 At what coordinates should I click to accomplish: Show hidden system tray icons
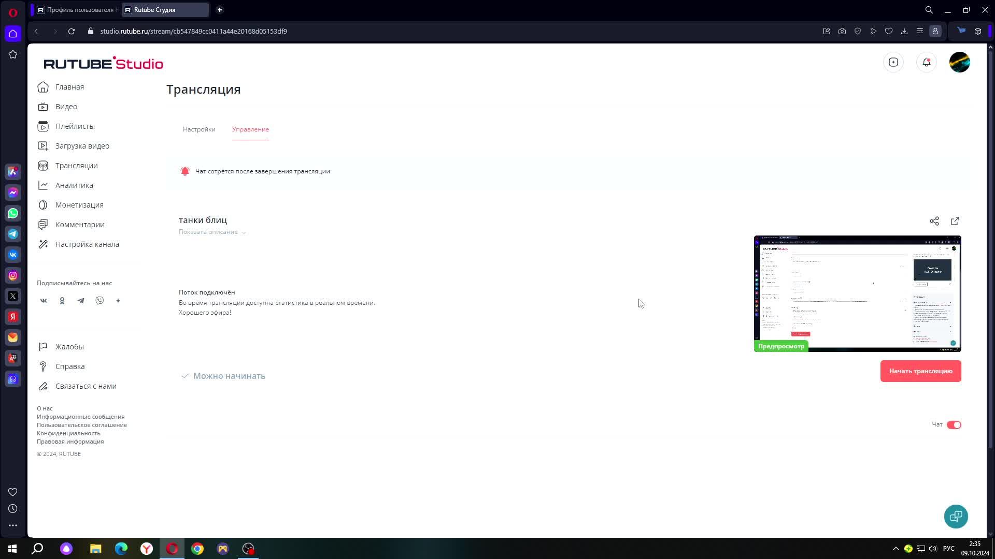pyautogui.click(x=895, y=549)
